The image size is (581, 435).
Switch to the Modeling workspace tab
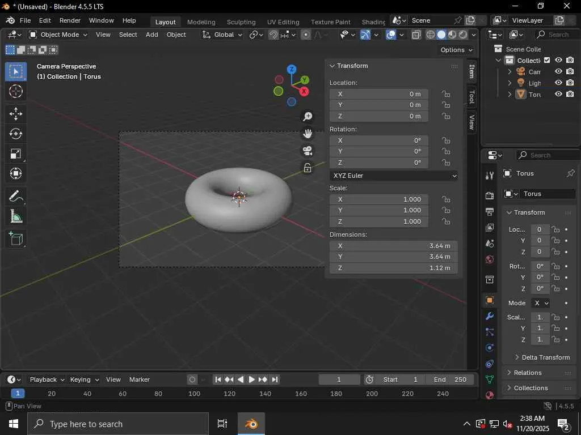201,22
